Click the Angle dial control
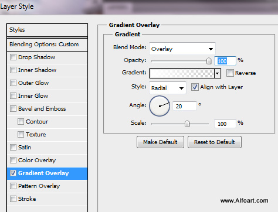The height and width of the screenshot is (212, 278). coord(160,106)
